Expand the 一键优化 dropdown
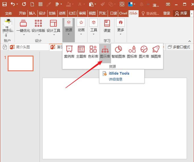Viewport: 194px width, 162px height. click(23, 35)
